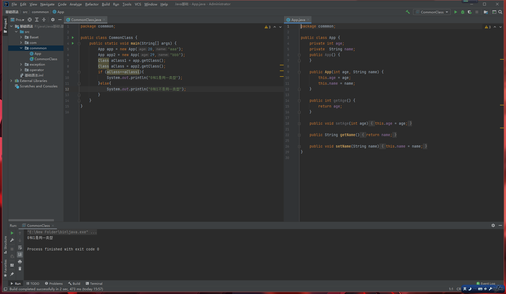Screen dimensions: 506x294
Task: Open the CommonClass run configuration dropdown
Action: tap(432, 12)
